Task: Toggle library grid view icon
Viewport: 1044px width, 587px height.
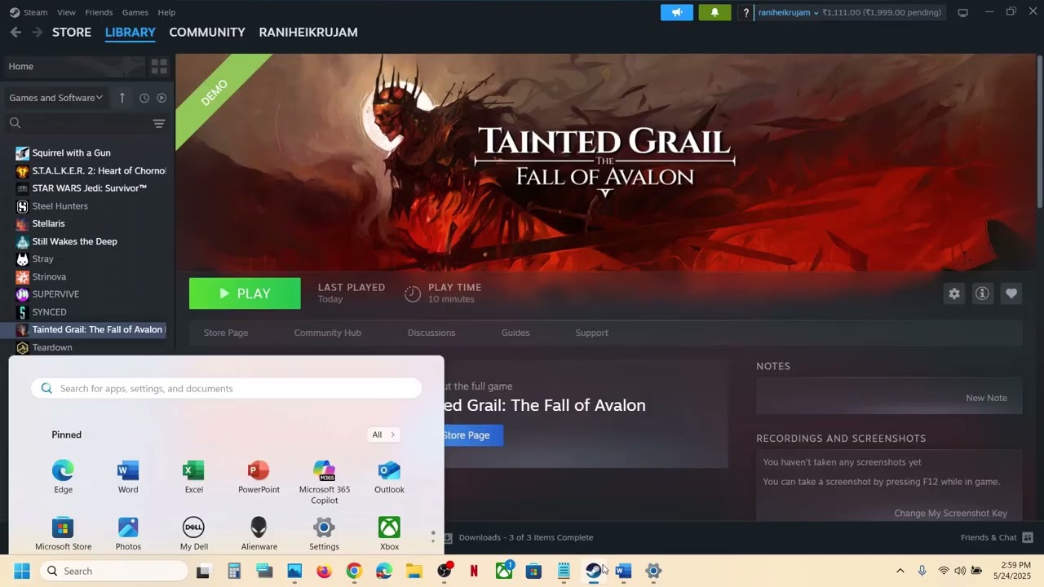Action: (159, 66)
